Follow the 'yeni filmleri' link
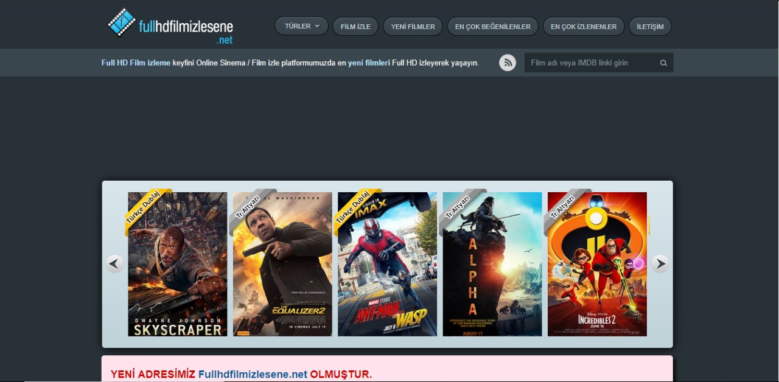Viewport: 779px width, 382px height. point(369,63)
